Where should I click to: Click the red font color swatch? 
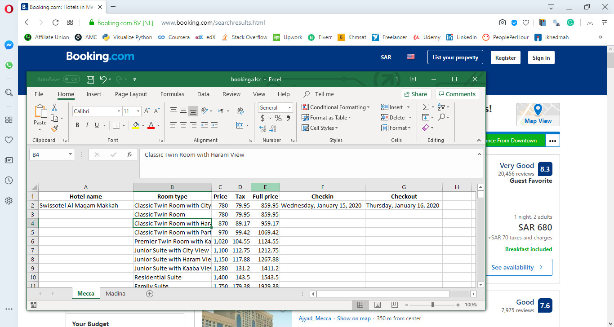(x=151, y=125)
